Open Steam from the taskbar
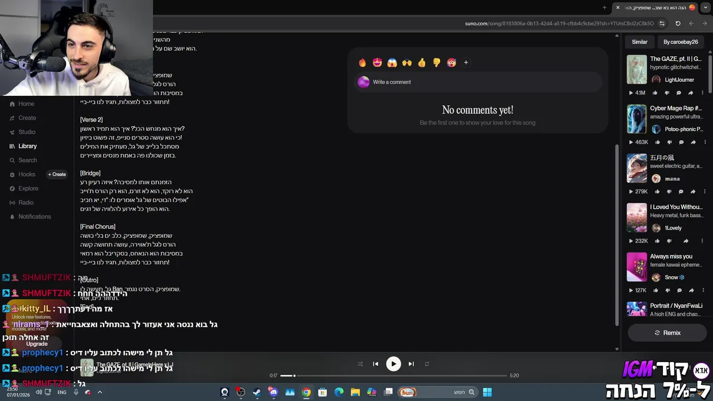This screenshot has width=713, height=401. coord(257,392)
